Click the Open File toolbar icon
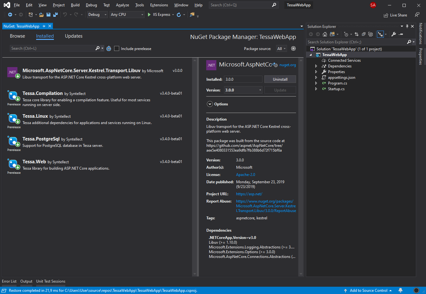This screenshot has height=294, width=426. tap(42, 15)
